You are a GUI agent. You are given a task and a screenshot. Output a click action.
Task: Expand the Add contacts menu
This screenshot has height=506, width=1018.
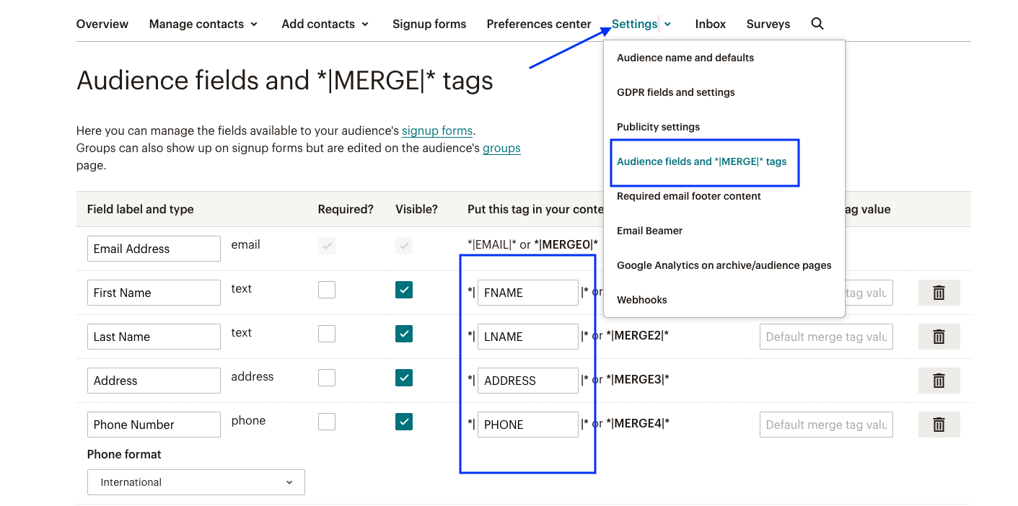(325, 24)
